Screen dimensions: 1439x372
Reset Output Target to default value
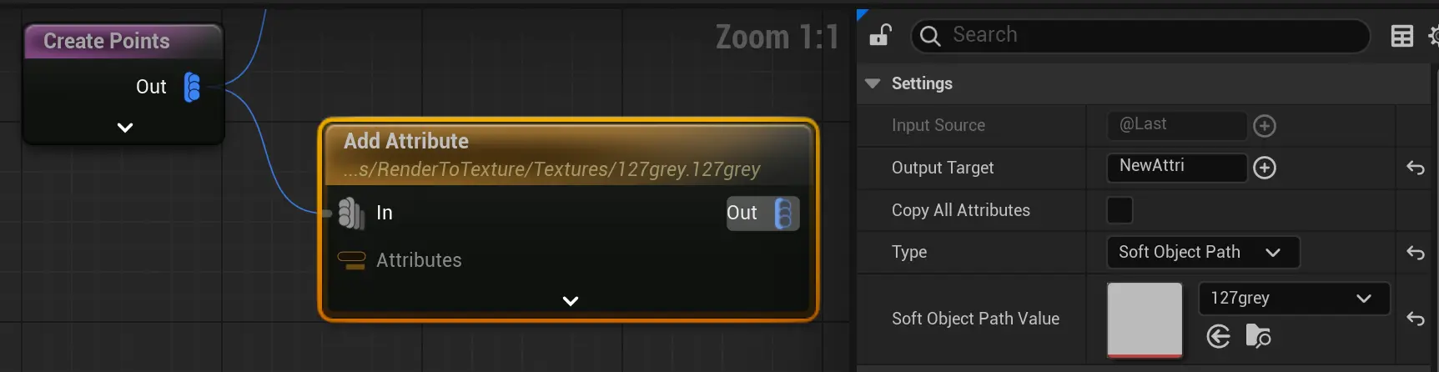point(1415,168)
